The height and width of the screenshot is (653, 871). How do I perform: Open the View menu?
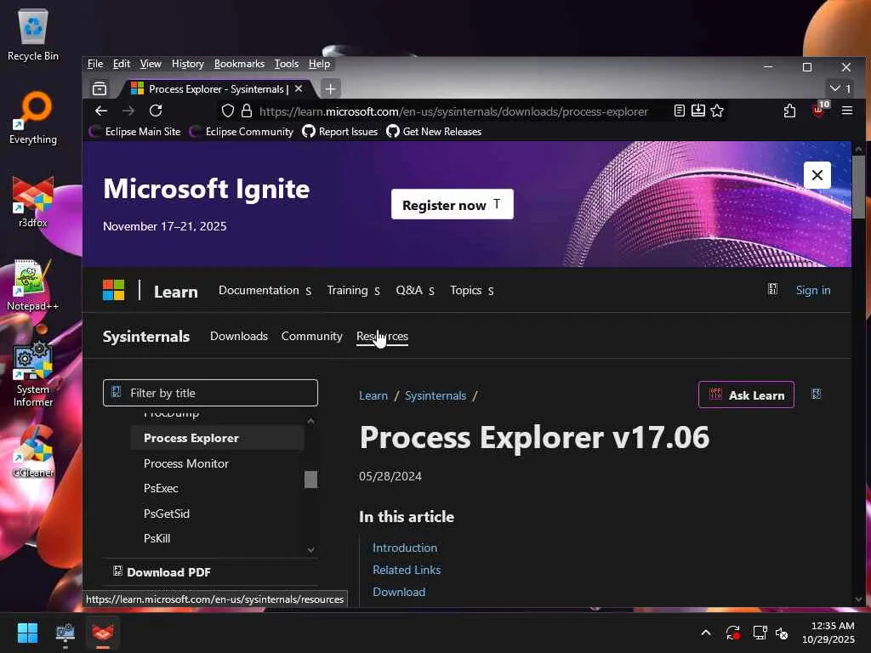point(151,64)
